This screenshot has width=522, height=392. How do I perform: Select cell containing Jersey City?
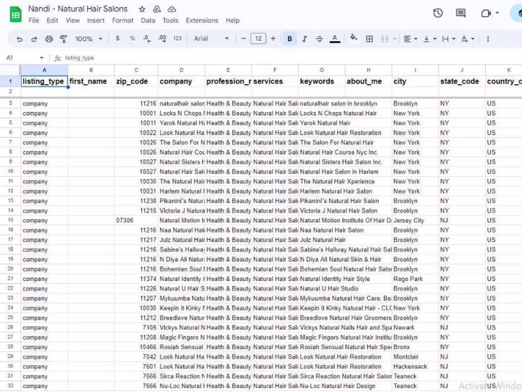click(415, 221)
